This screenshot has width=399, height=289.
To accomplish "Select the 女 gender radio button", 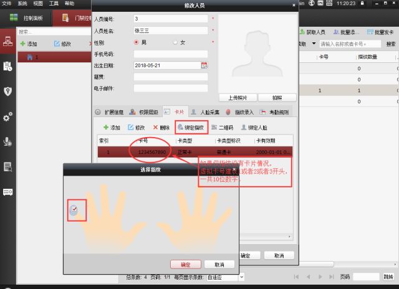I will [175, 42].
